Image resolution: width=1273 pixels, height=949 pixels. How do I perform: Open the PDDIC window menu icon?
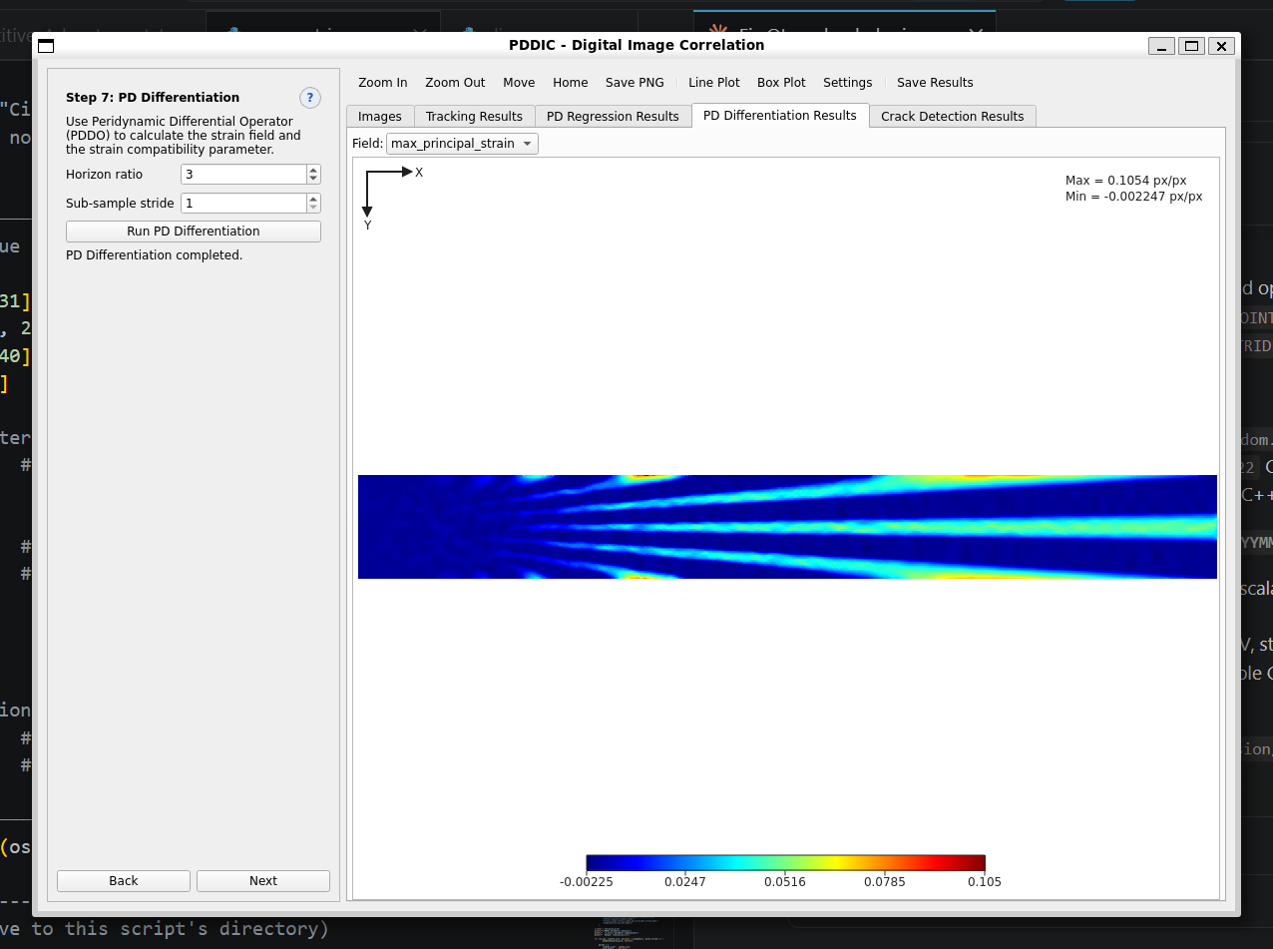[46, 46]
